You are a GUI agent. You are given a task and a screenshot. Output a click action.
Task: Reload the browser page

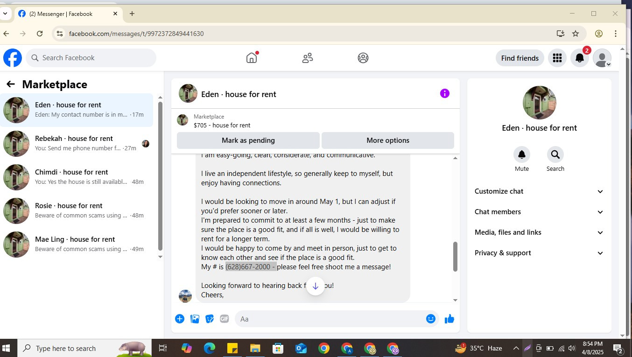40,34
